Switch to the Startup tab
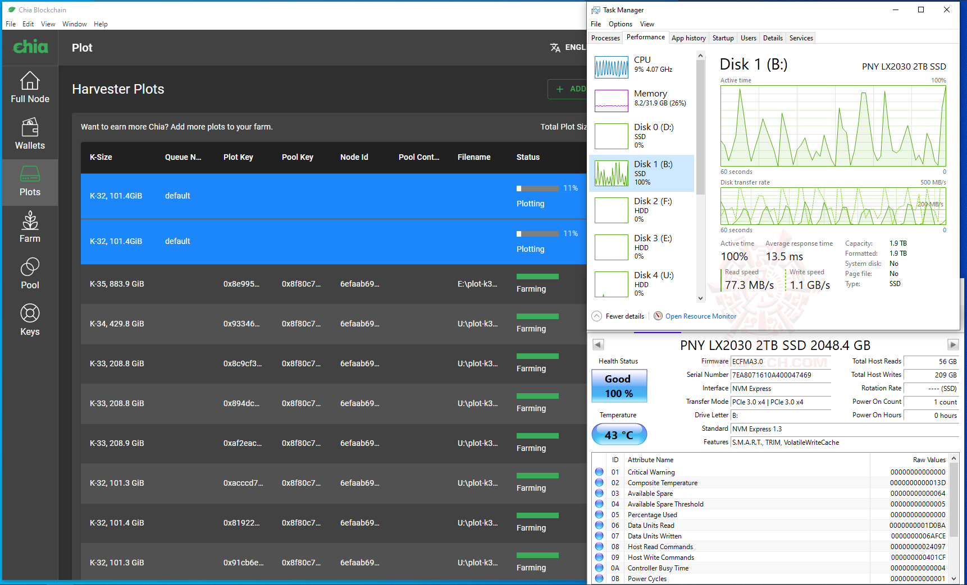Image resolution: width=967 pixels, height=585 pixels. [x=723, y=38]
